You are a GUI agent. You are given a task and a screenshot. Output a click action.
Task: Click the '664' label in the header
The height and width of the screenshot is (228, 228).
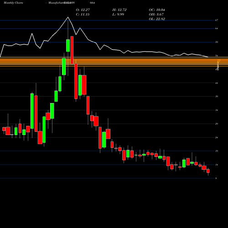(x=93, y=3)
